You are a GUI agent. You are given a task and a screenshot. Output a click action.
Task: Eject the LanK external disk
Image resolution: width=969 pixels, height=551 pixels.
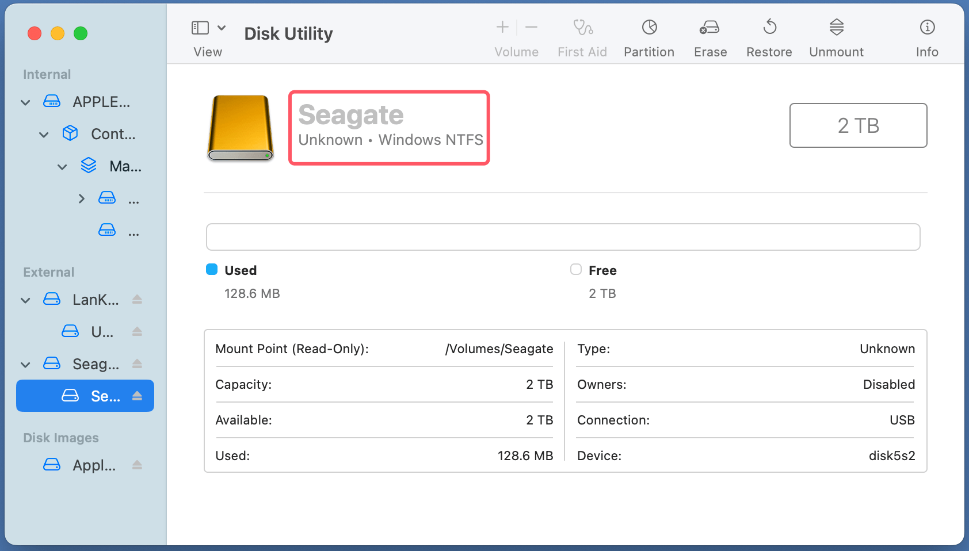(x=137, y=299)
